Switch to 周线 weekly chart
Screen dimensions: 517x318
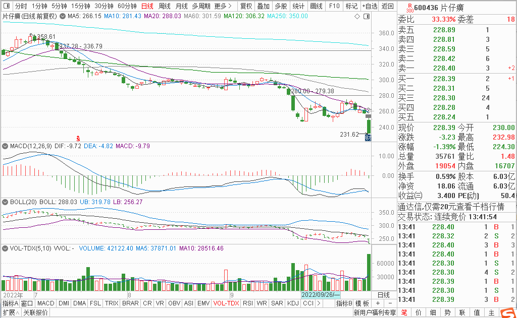pos(164,6)
